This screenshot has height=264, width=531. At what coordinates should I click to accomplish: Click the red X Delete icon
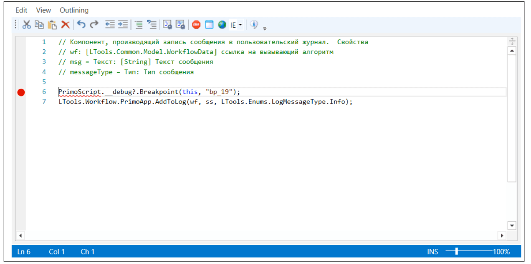coord(65,25)
